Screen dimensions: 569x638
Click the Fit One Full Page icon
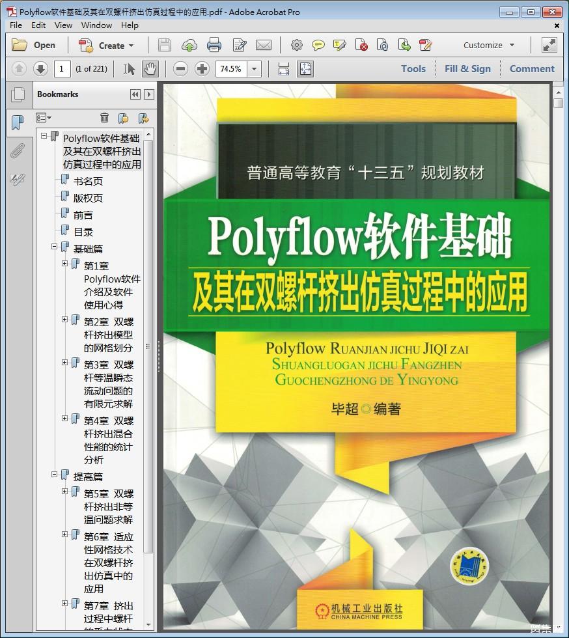click(x=305, y=69)
